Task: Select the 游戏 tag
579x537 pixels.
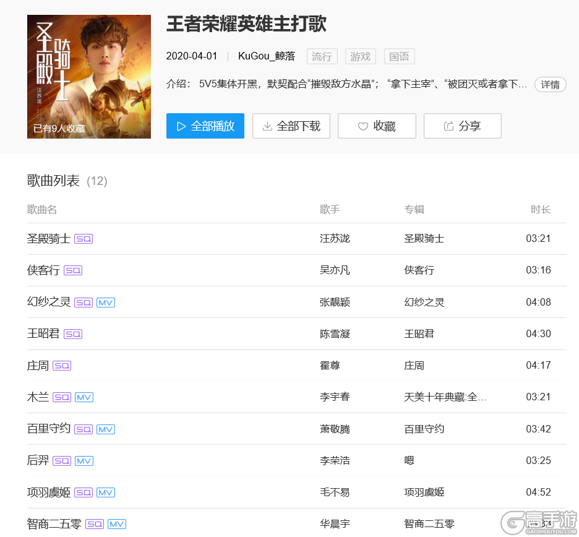Action: 361,56
